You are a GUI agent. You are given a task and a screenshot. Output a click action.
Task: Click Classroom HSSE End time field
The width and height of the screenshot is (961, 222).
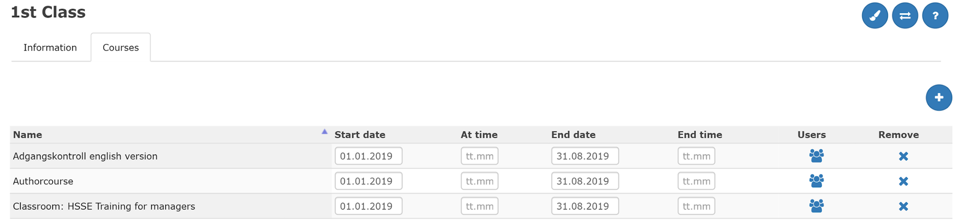696,206
